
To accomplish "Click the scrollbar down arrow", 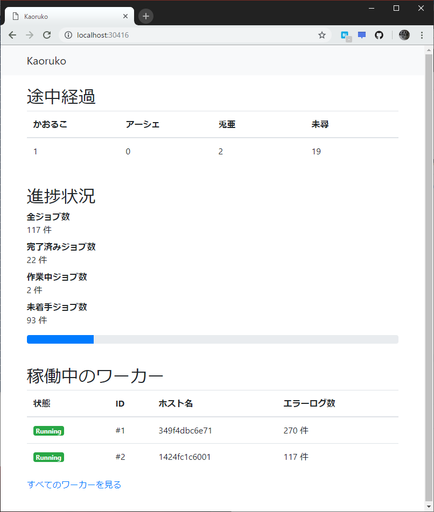I will (x=429, y=507).
